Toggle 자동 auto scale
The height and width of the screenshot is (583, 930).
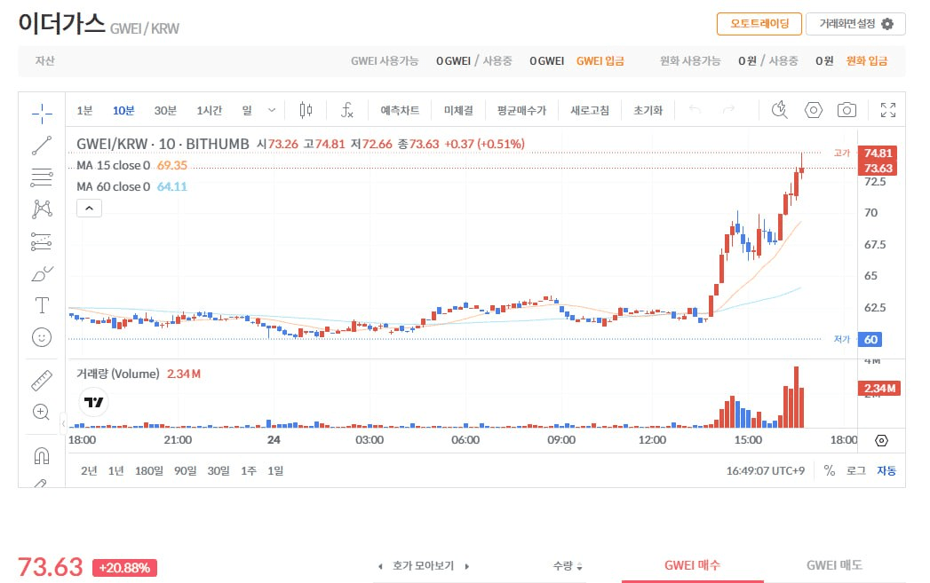[886, 470]
